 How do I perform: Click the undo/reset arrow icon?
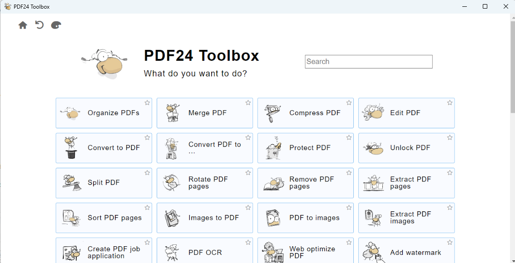coord(40,25)
